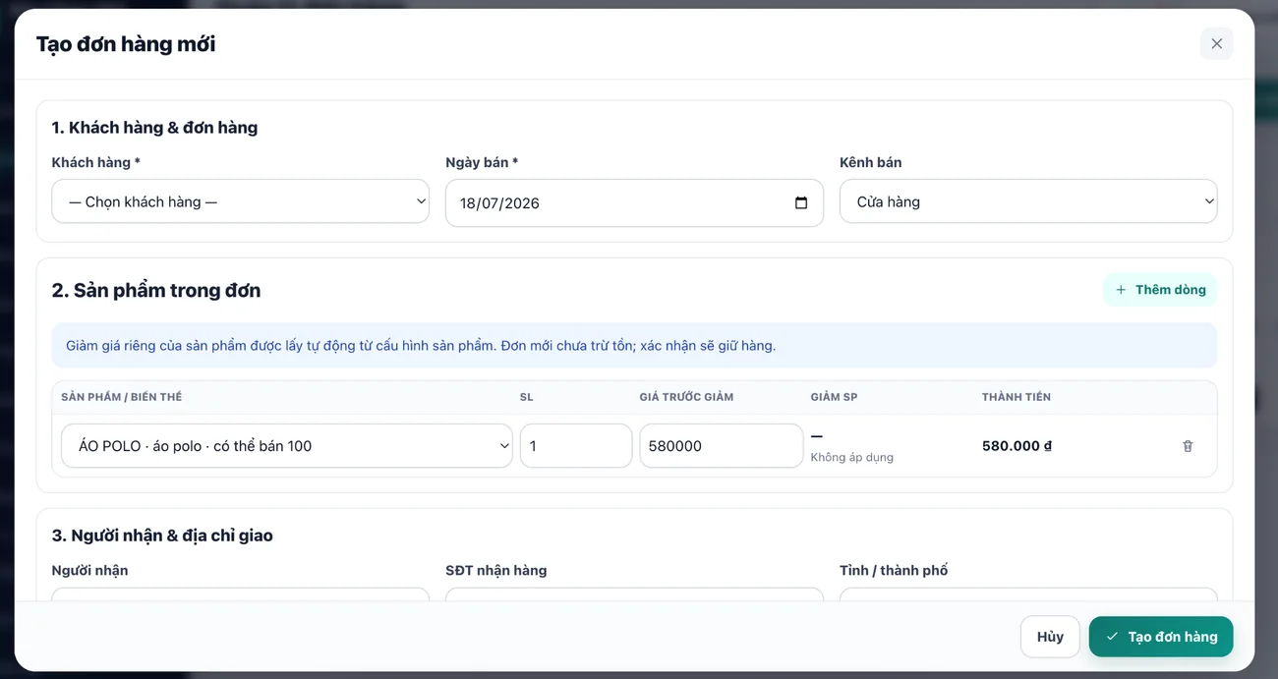The image size is (1278, 679).
Task: Click the Không áp dụng discount text
Action: pos(852,458)
